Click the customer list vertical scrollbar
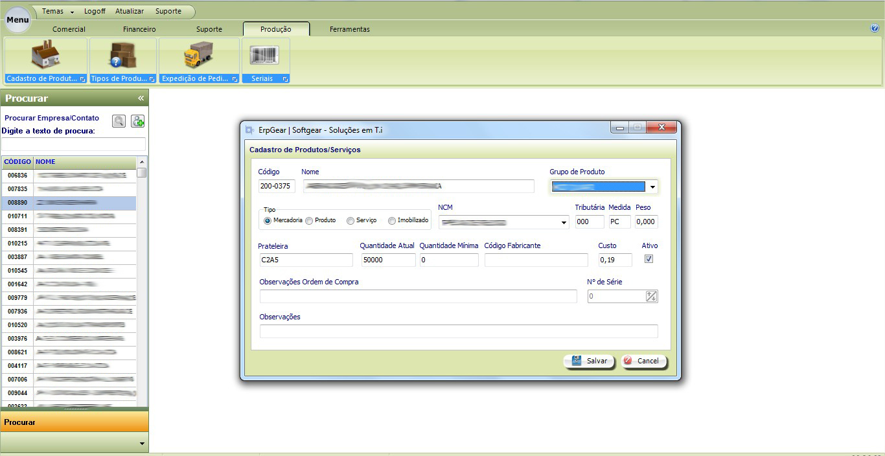Viewport: 885px width, 456px height. [142, 285]
